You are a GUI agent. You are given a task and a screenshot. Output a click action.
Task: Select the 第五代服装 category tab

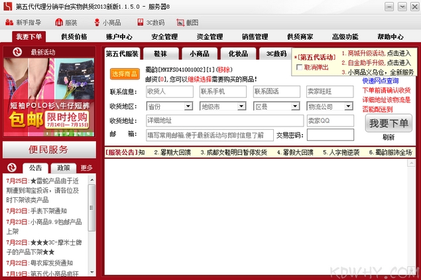coord(122,54)
